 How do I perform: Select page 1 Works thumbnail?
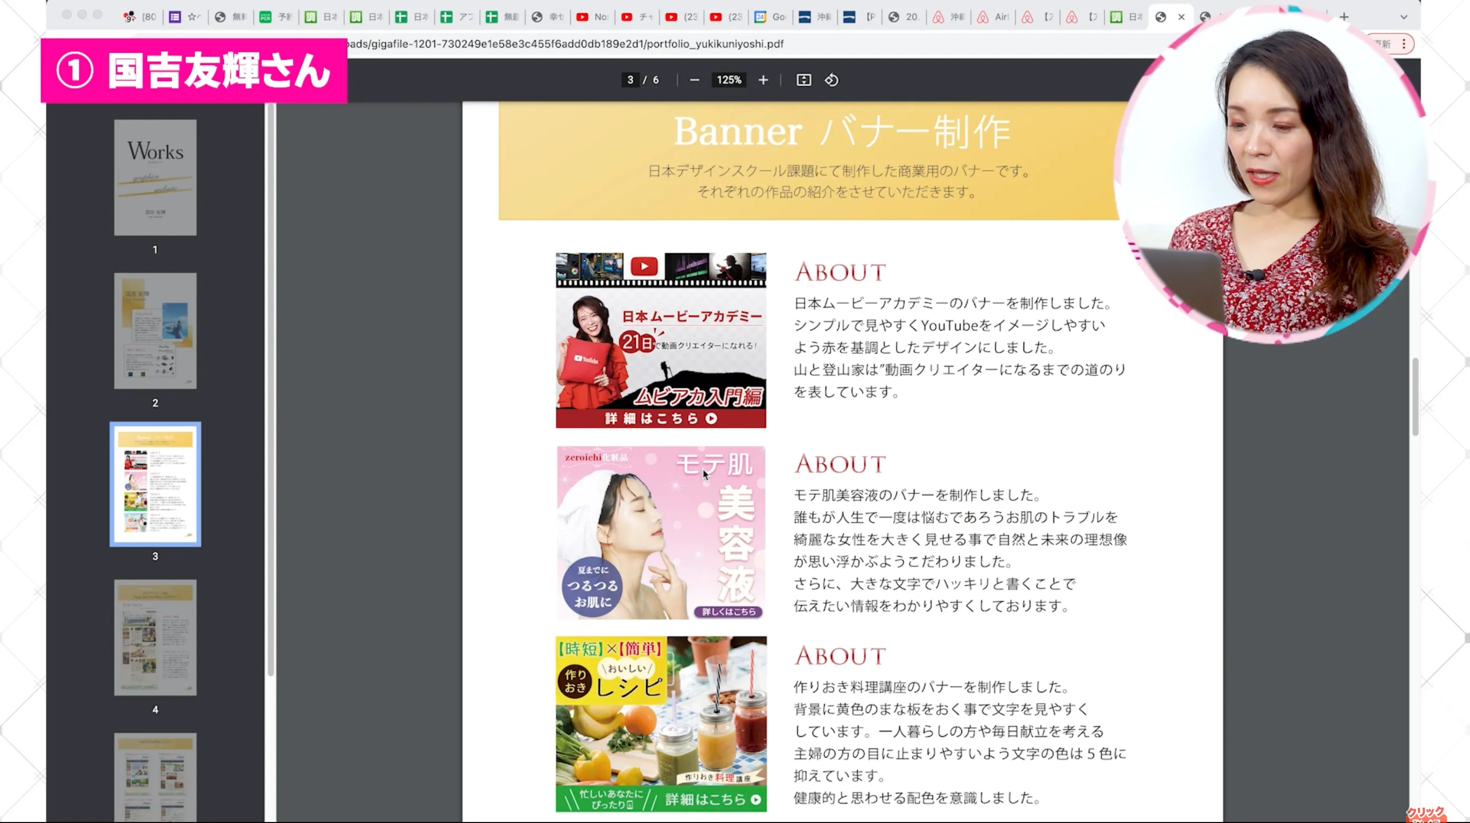pos(155,177)
